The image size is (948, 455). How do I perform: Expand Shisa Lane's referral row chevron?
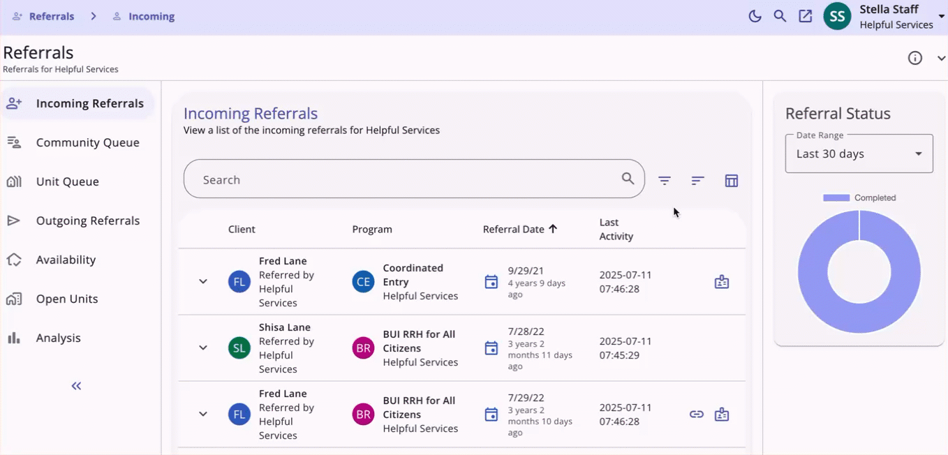(203, 348)
